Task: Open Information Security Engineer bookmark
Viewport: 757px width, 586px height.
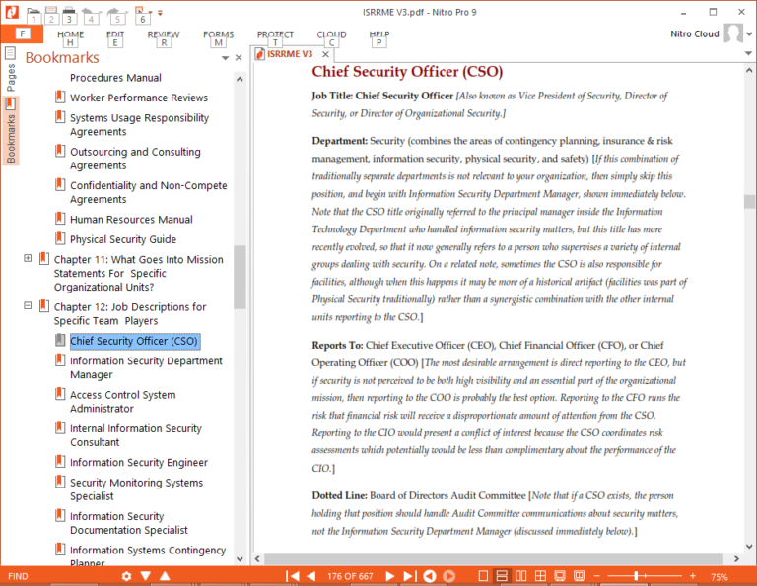Action: [139, 462]
